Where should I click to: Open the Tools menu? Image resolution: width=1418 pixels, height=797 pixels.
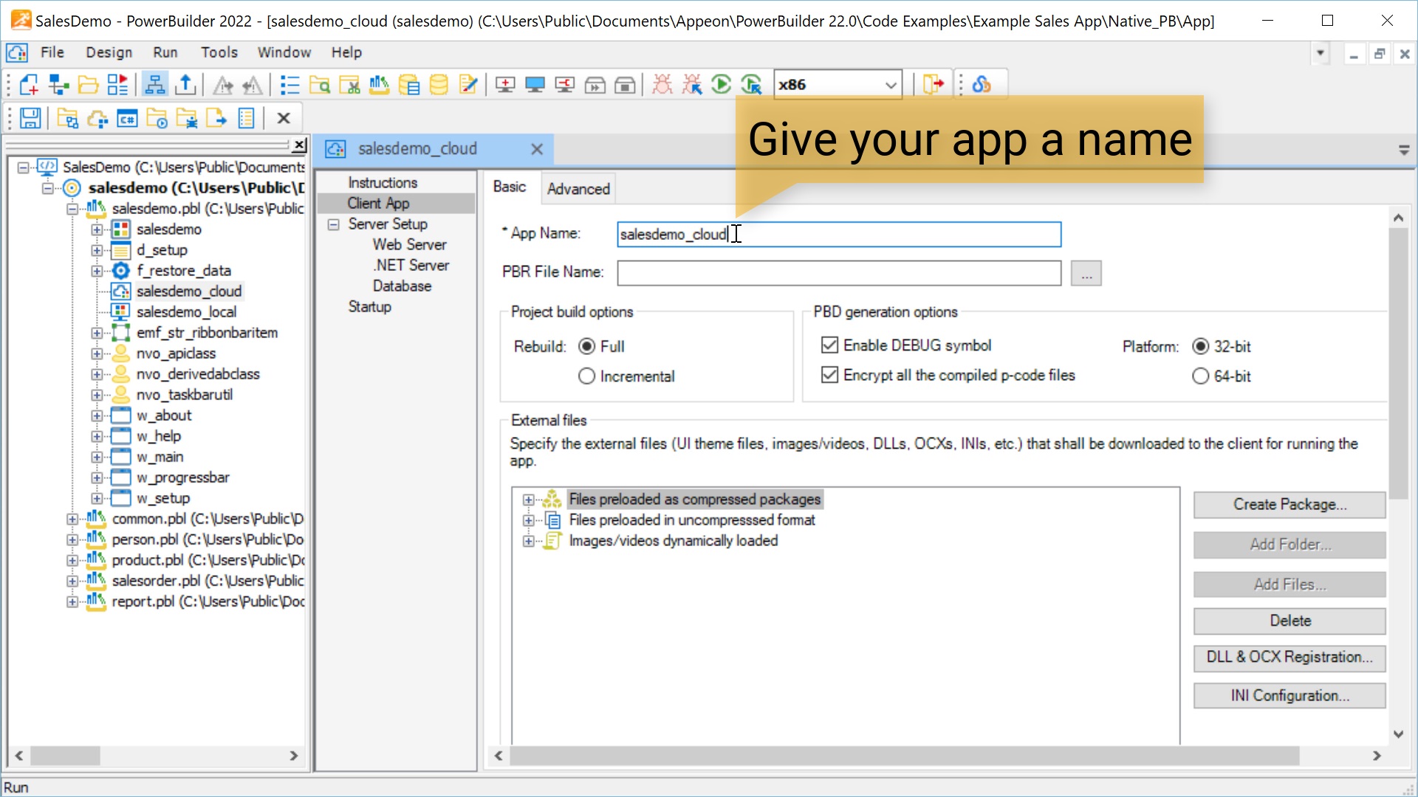point(219,52)
